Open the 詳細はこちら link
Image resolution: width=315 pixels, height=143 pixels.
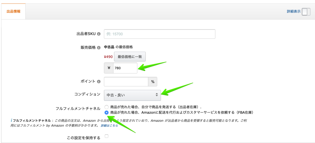[109, 126]
